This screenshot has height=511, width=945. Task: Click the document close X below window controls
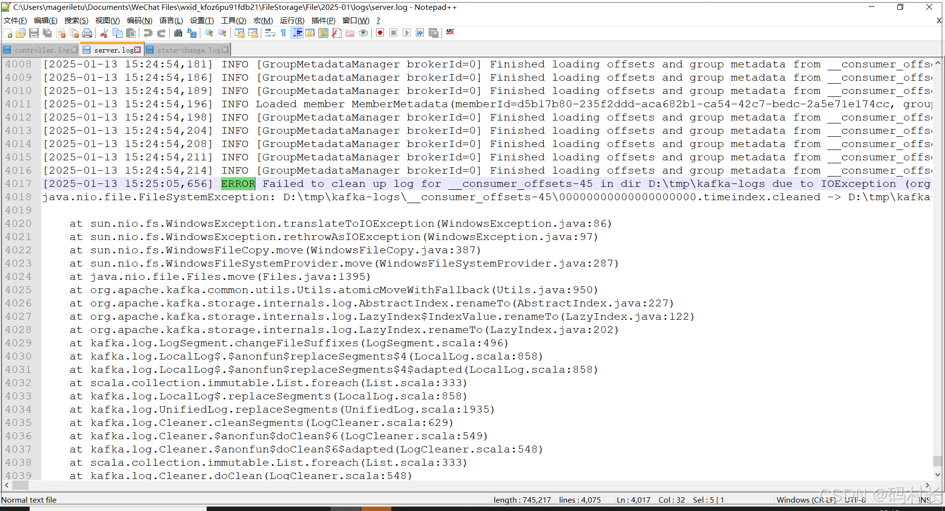point(939,20)
